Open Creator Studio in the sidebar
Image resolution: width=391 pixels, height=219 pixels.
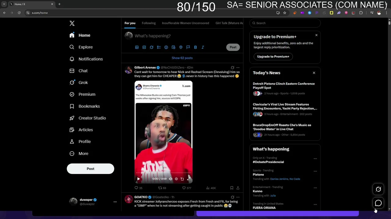pos(88,118)
